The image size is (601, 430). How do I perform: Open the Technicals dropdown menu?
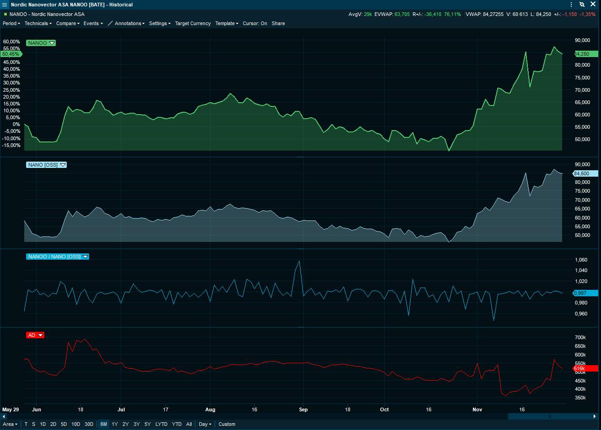[x=38, y=23]
